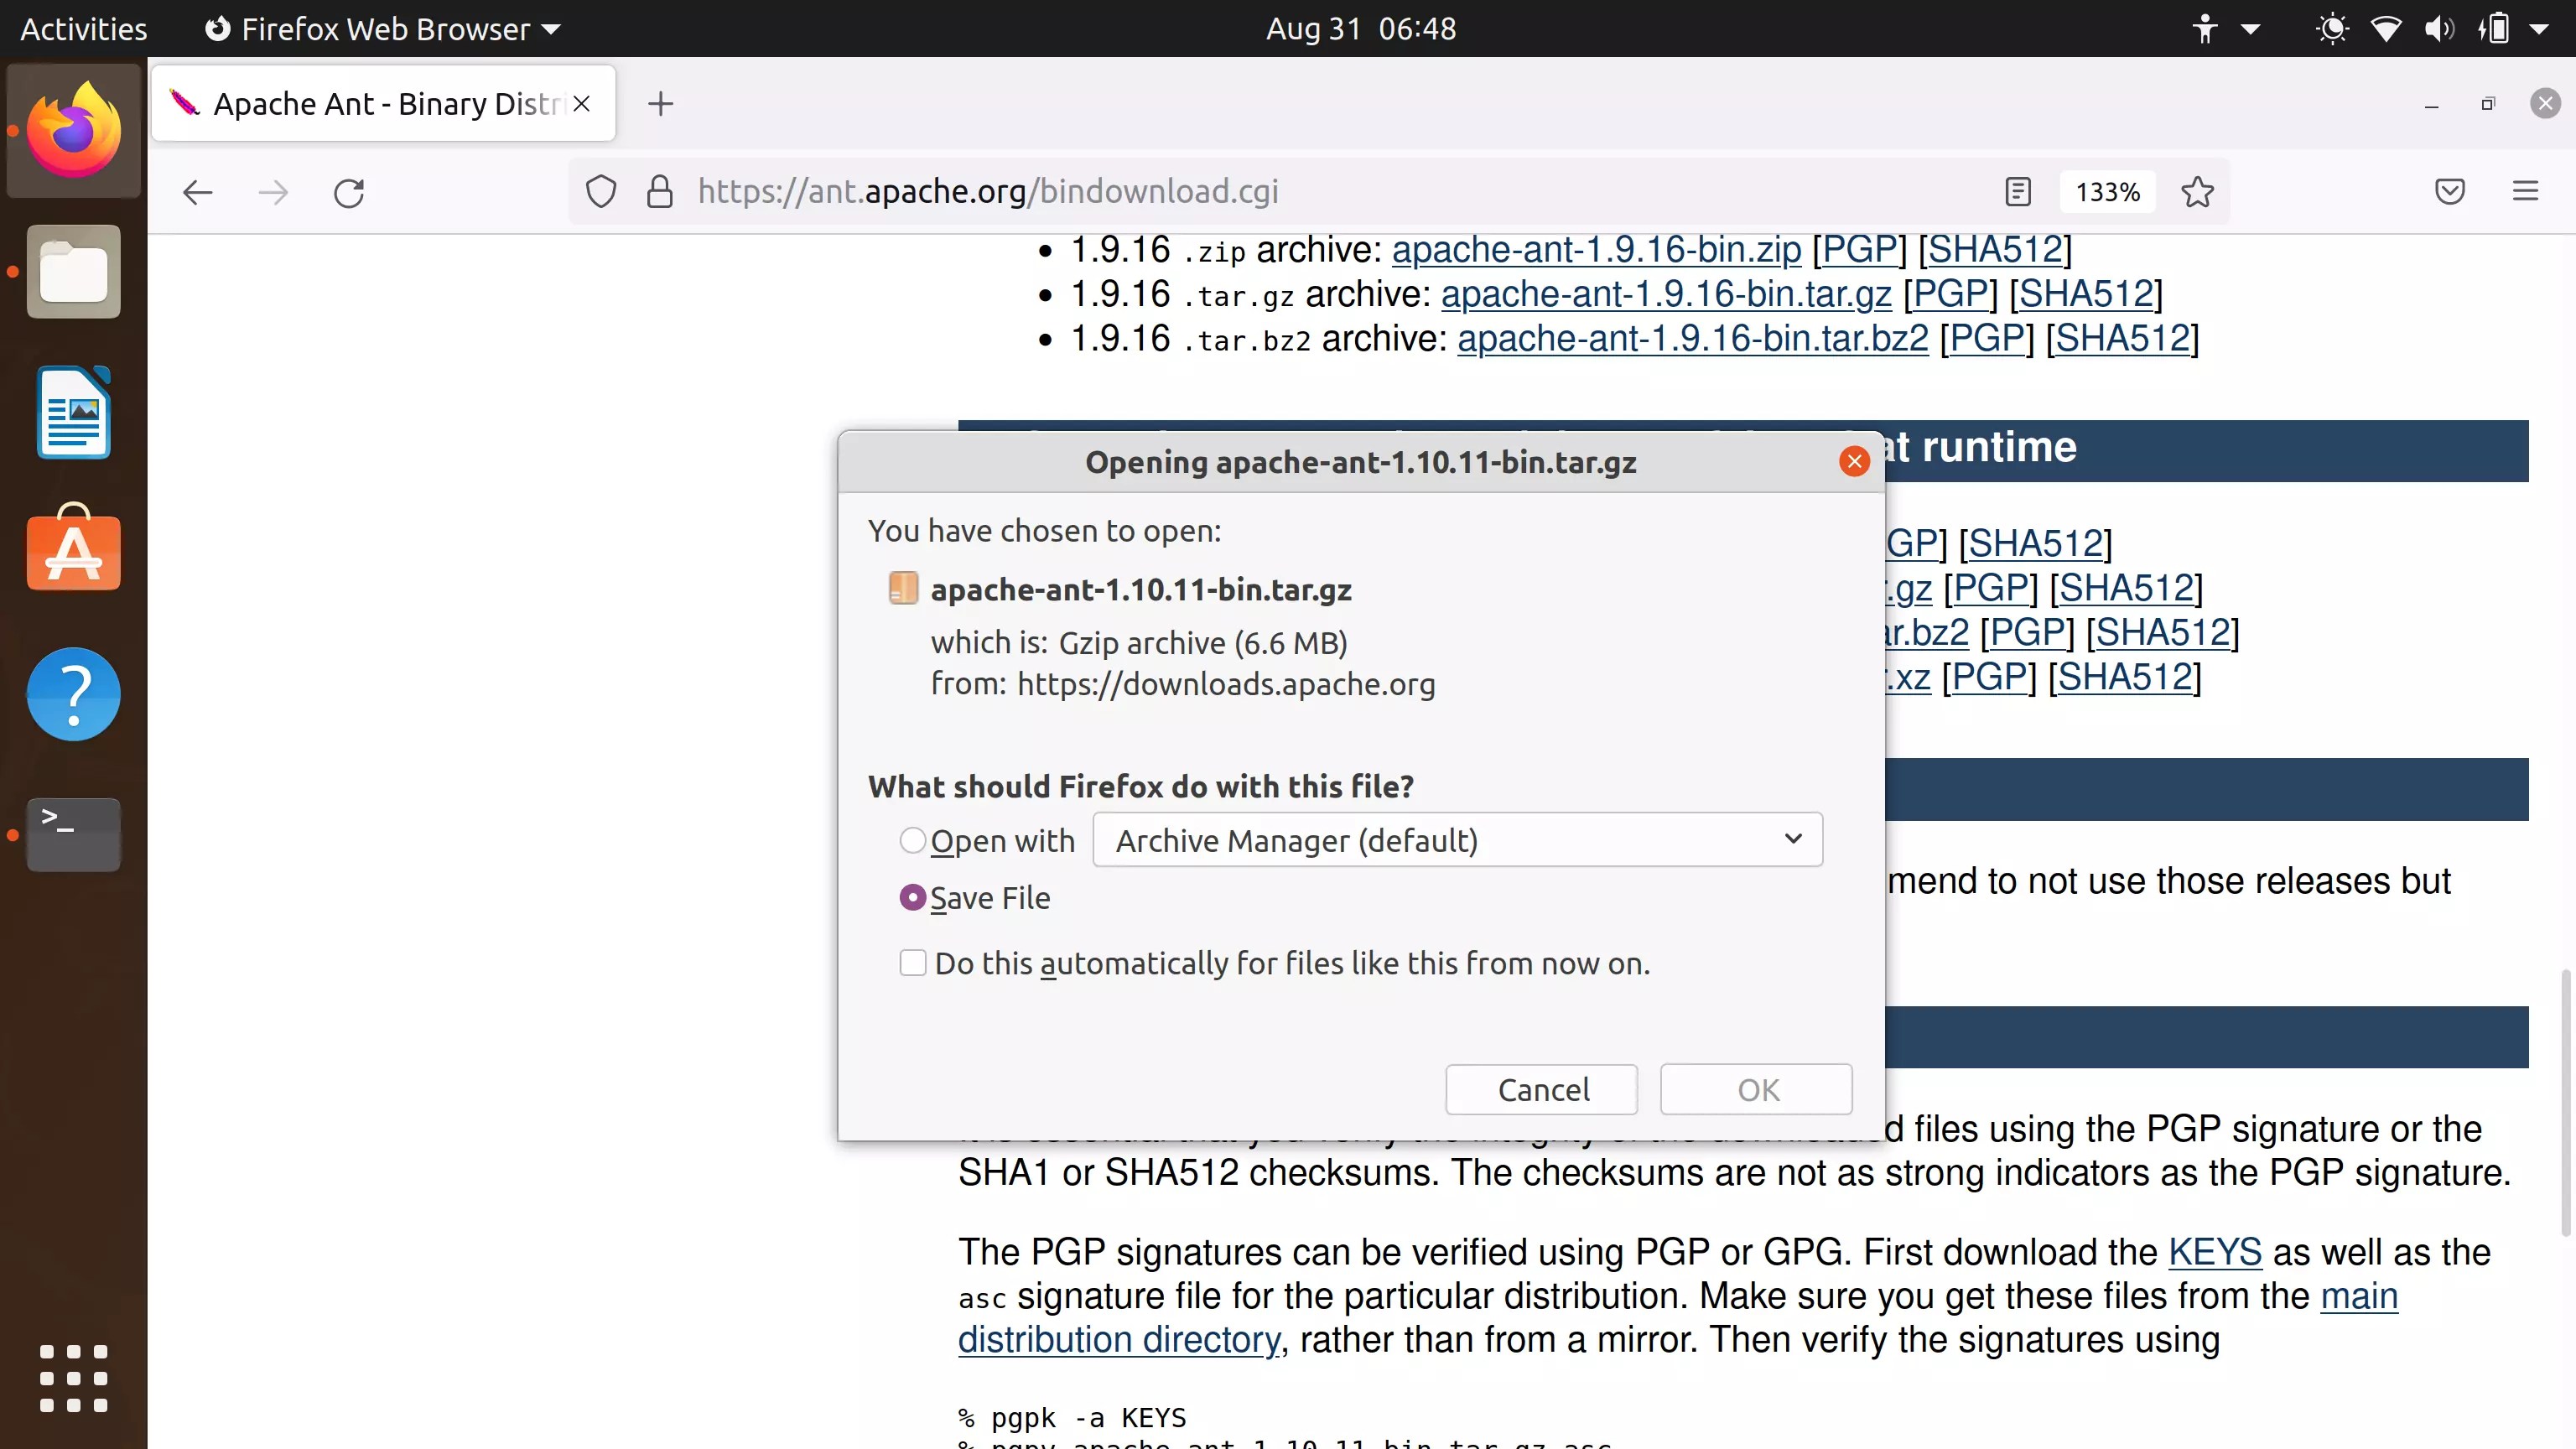Image resolution: width=2576 pixels, height=1449 pixels.
Task: Check 'Do this automatically for files like this'
Action: [913, 962]
